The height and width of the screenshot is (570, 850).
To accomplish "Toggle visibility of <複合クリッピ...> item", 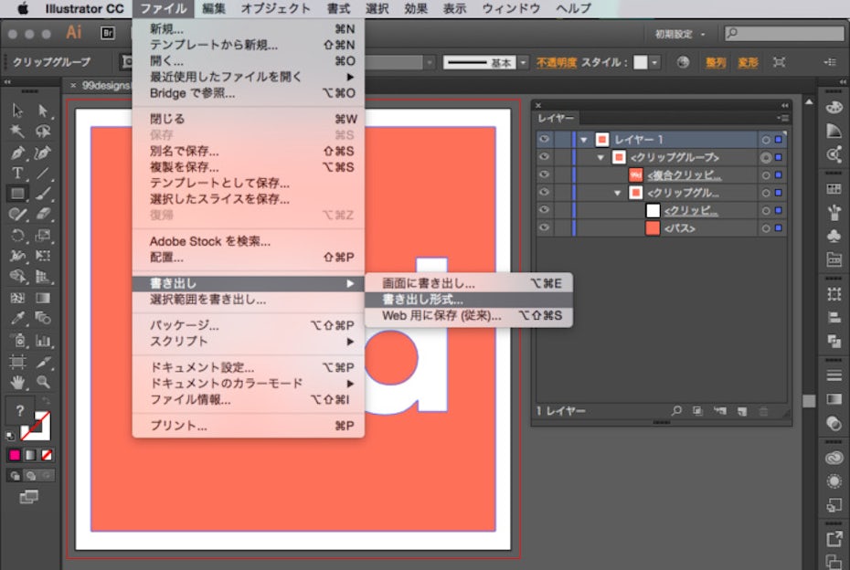I will click(x=544, y=174).
